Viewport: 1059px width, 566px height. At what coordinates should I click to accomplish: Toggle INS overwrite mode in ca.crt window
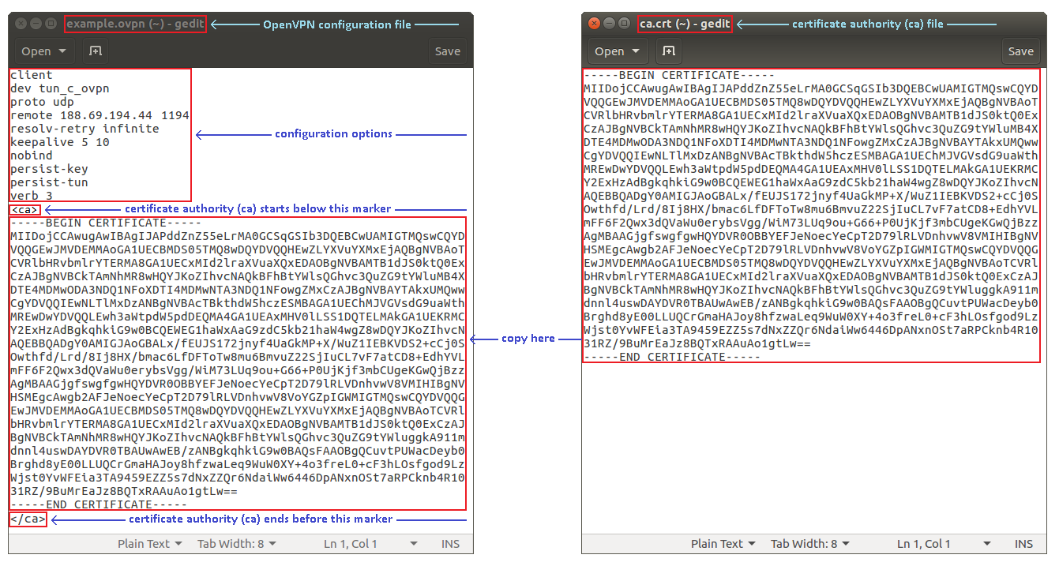(x=1024, y=544)
